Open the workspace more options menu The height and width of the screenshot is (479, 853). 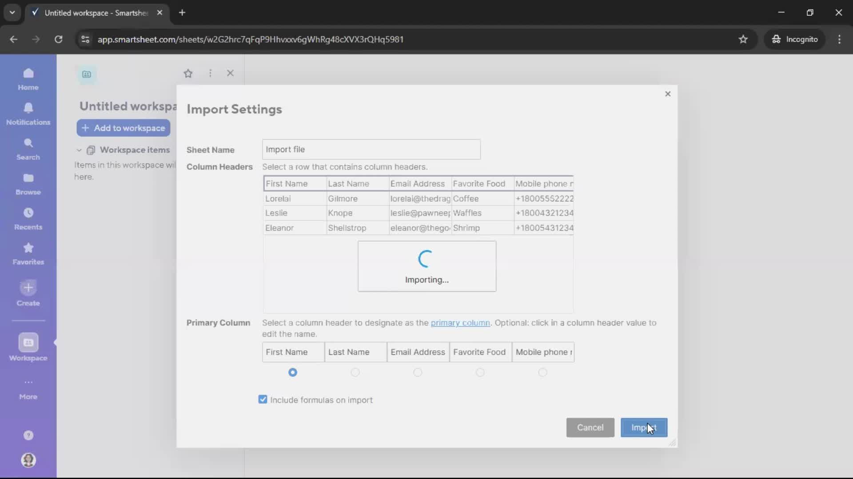[x=211, y=73]
